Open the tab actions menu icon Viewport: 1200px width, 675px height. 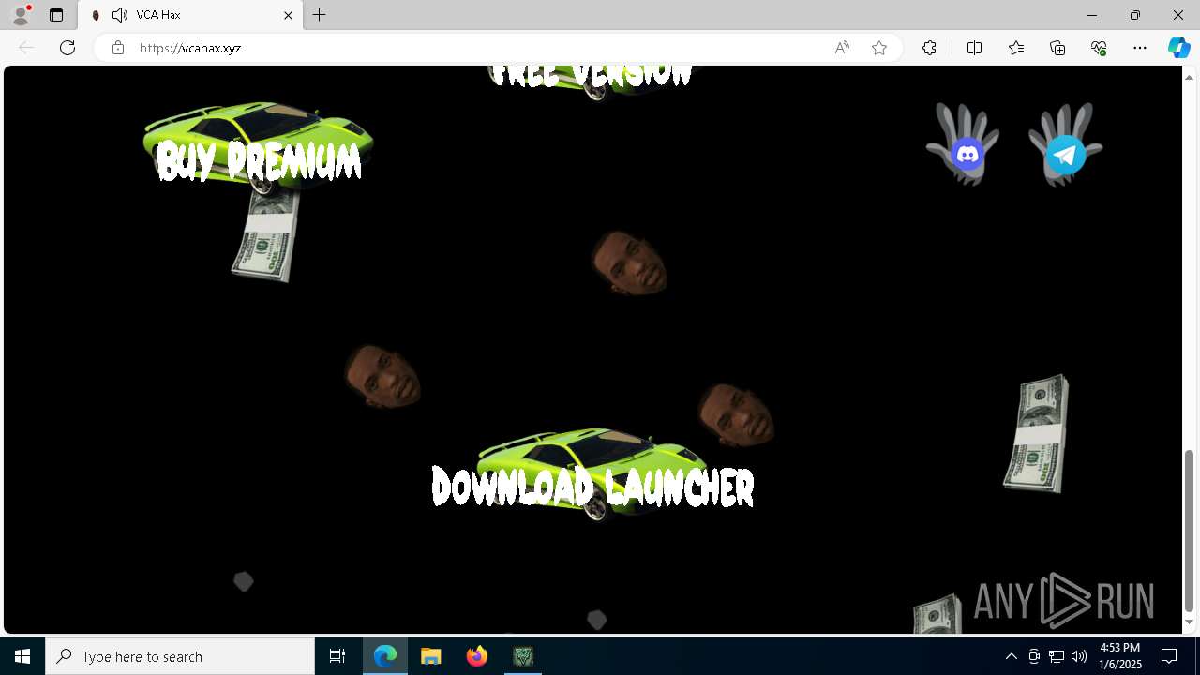tap(56, 15)
